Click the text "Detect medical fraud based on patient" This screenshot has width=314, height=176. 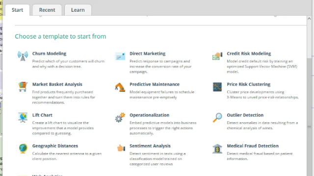(260, 153)
